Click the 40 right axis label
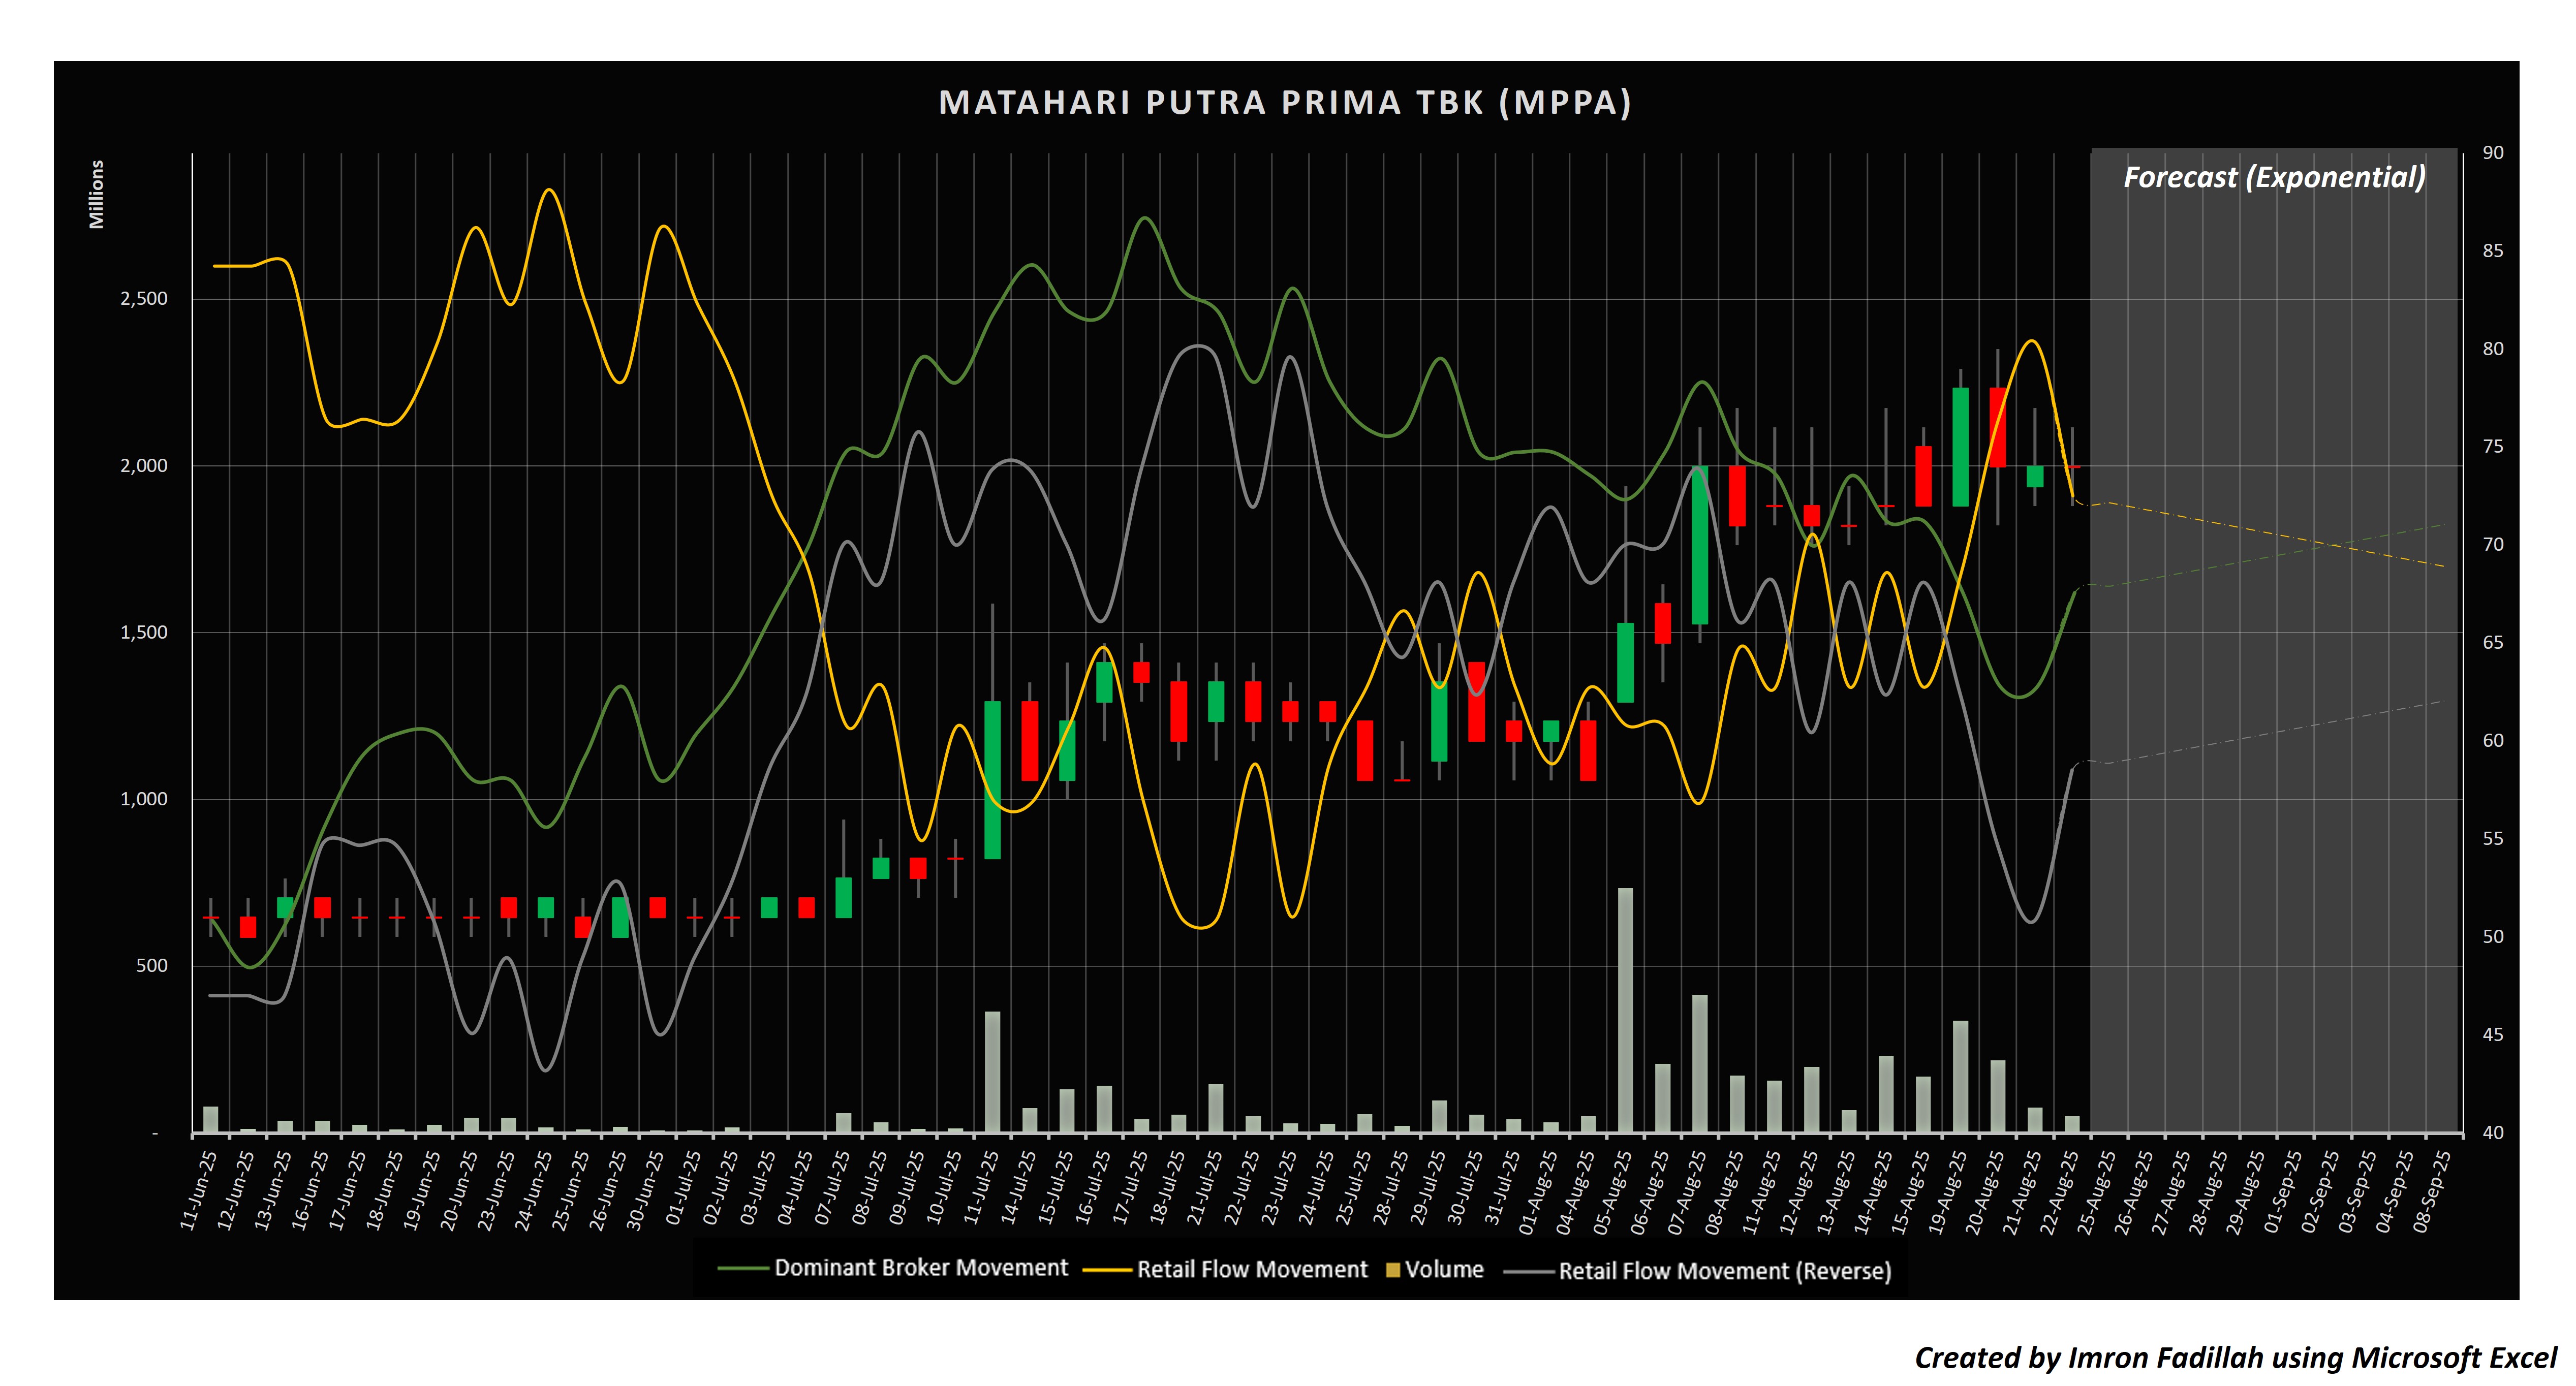2576x1386 pixels. pyautogui.click(x=2493, y=1132)
